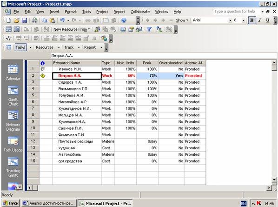Click the Copy icon in toolbar
This screenshot has height=207, width=278.
(44, 20)
